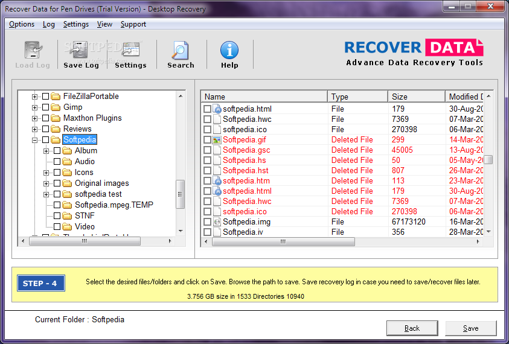Click the Reviews folder icon
This screenshot has width=509, height=344.
click(x=56, y=129)
